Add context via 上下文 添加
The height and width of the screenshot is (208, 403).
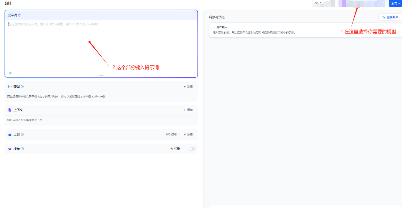(188, 110)
